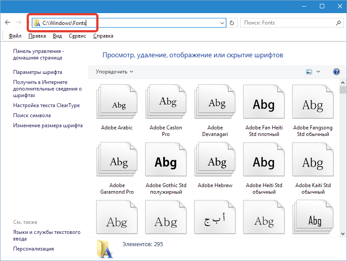Change view with the view icon
The height and width of the screenshot is (261, 347).
point(309,72)
